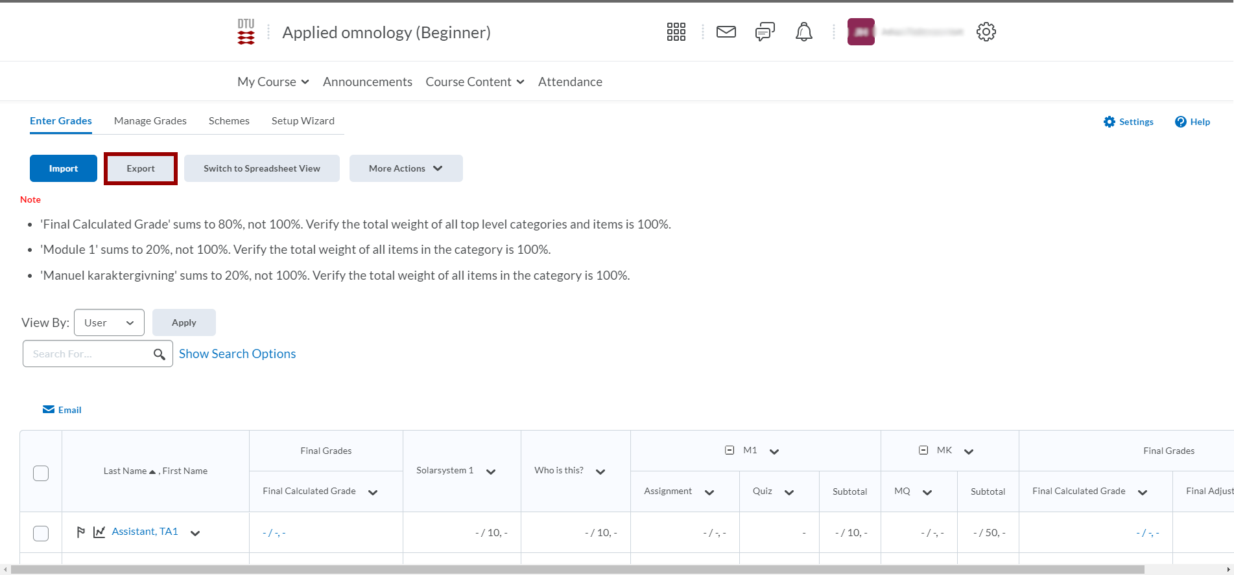
Task: Expand the More Actions dropdown
Action: 405,168
